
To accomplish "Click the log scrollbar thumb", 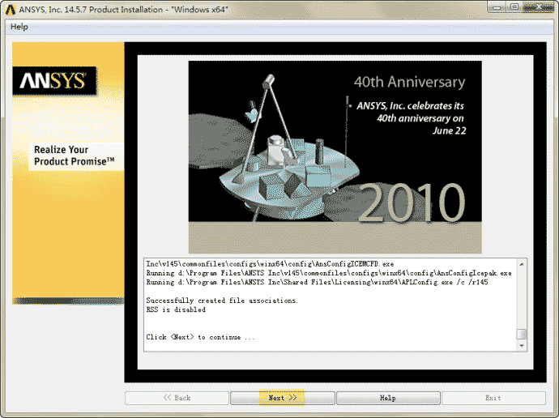I will point(522,335).
